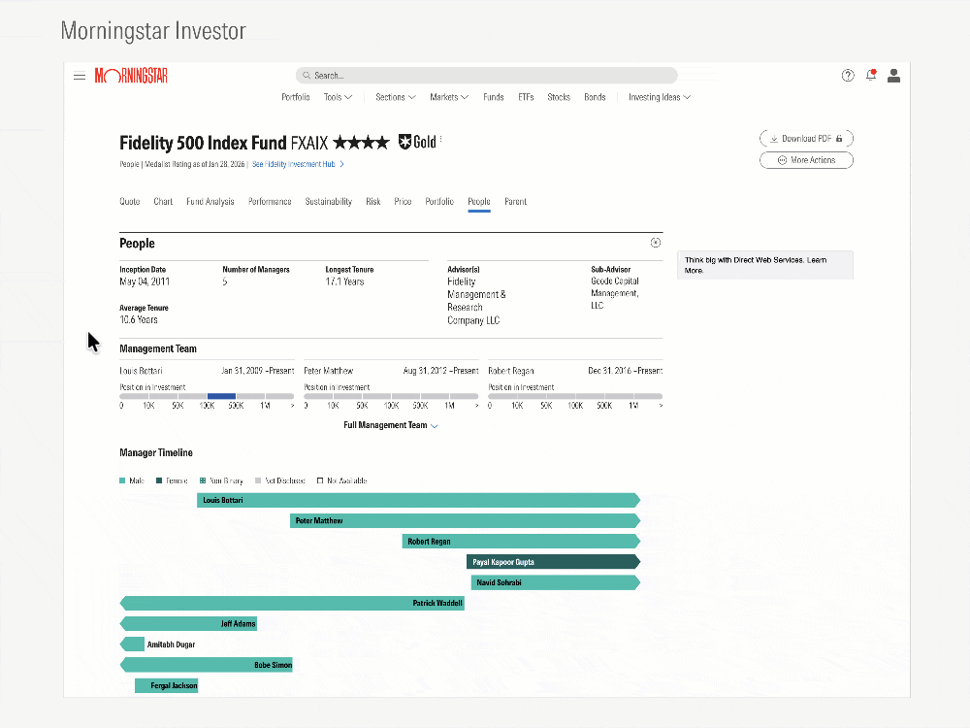Click the Female legend swatch
Image resolution: width=970 pixels, height=728 pixels.
tap(159, 480)
